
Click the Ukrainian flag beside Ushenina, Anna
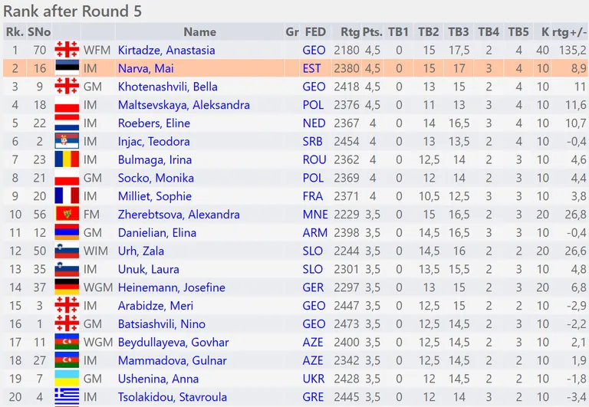(x=67, y=379)
